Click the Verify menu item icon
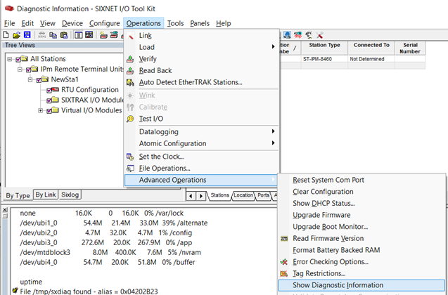This screenshot has height=295, width=448. coord(130,59)
